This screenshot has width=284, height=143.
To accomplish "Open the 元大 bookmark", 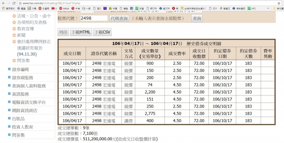I will (x=213, y=8).
